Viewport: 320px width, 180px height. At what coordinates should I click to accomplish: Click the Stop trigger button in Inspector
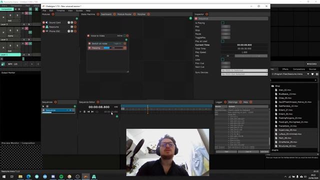click(225, 30)
